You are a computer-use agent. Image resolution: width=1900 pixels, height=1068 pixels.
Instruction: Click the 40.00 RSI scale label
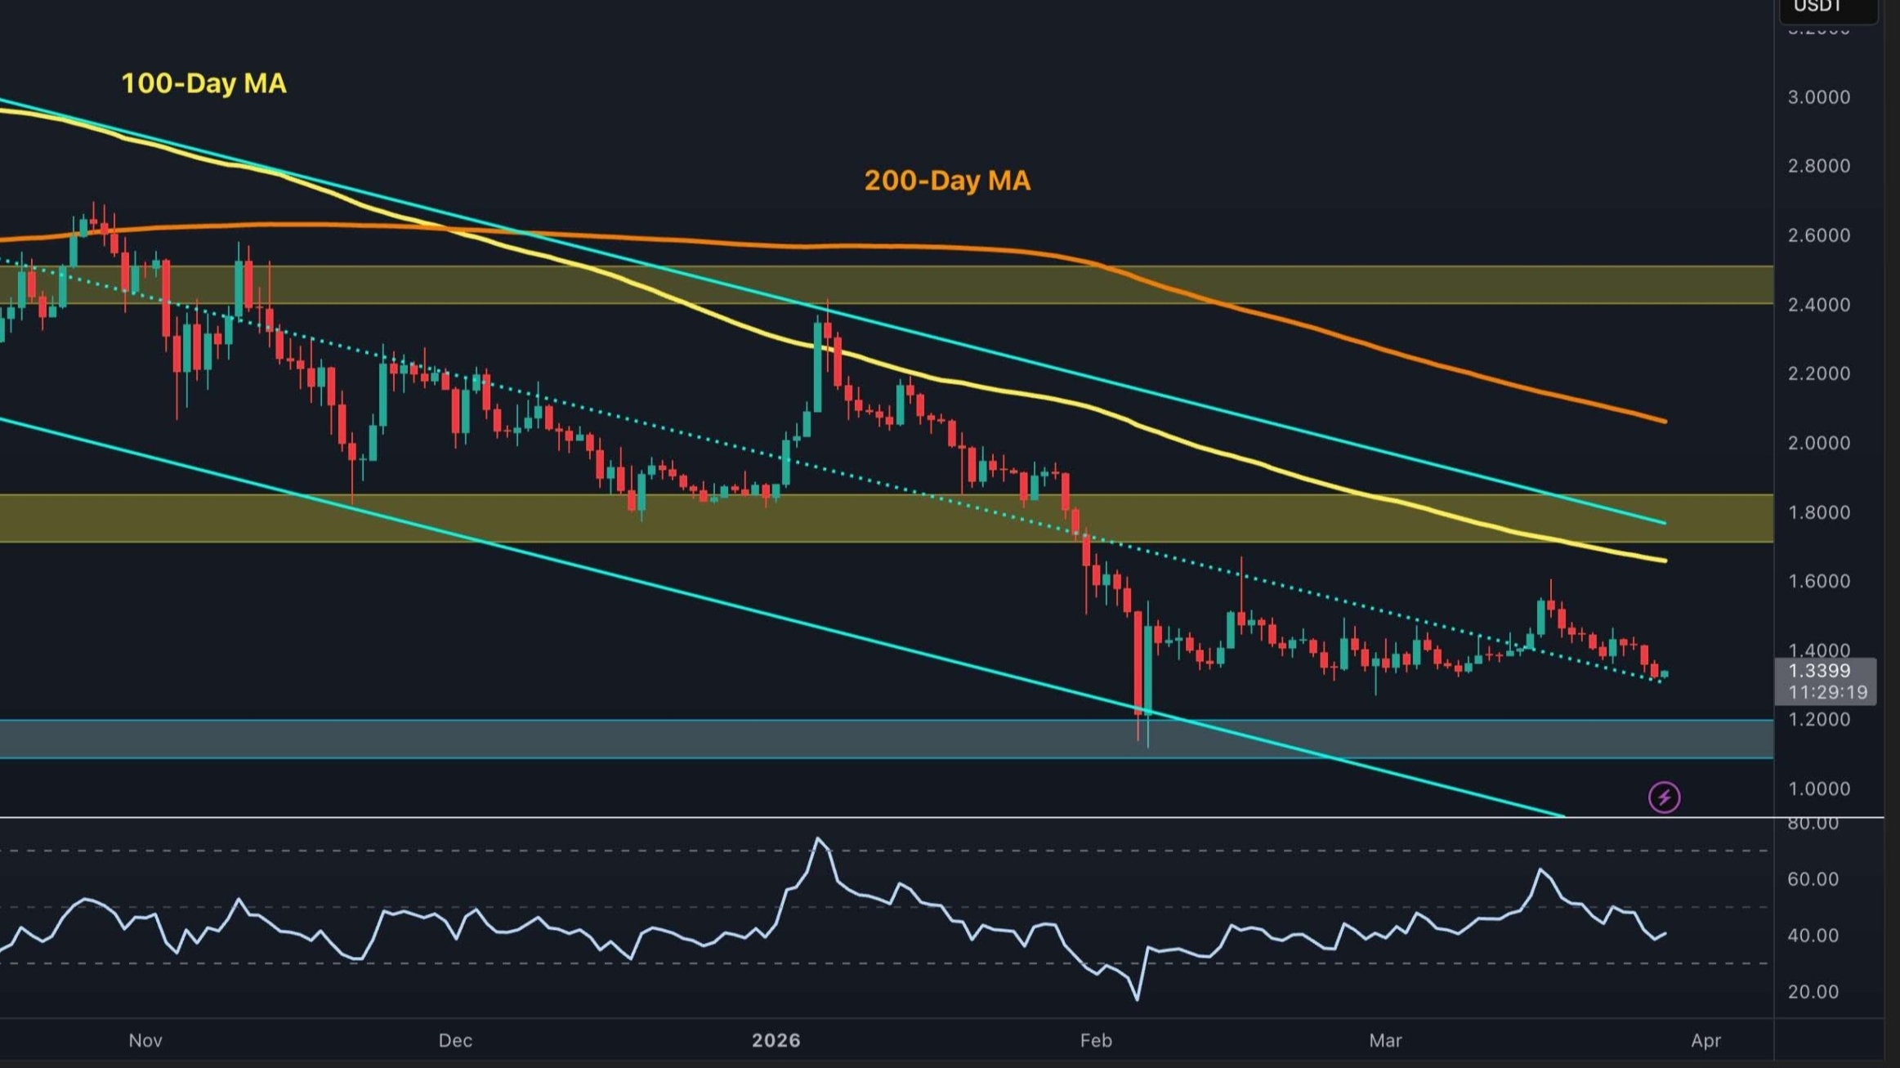coord(1813,936)
